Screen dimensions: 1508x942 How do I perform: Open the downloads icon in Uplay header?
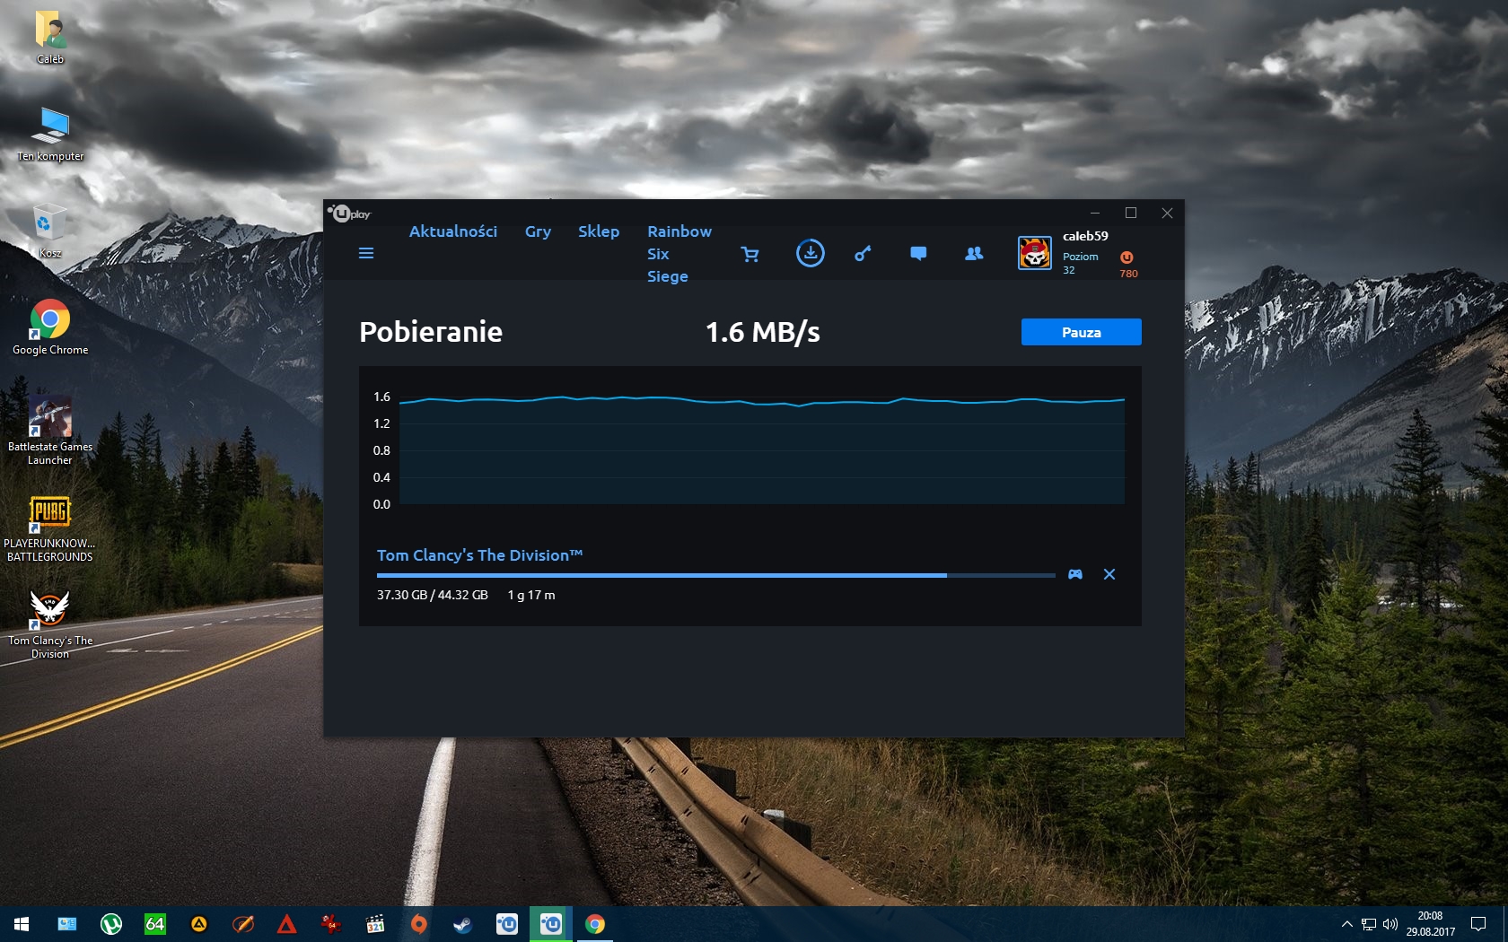[810, 253]
